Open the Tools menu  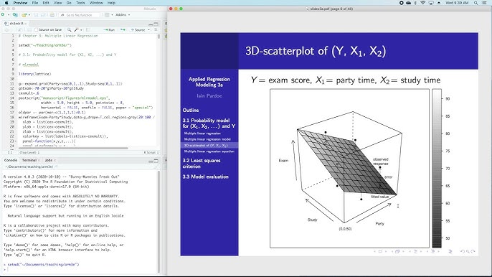click(80, 3)
